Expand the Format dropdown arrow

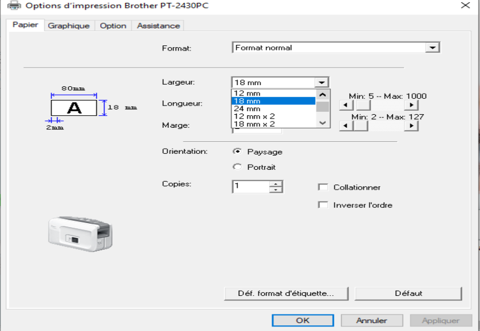[432, 48]
